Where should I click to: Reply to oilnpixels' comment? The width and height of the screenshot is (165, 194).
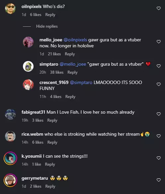(50, 15)
